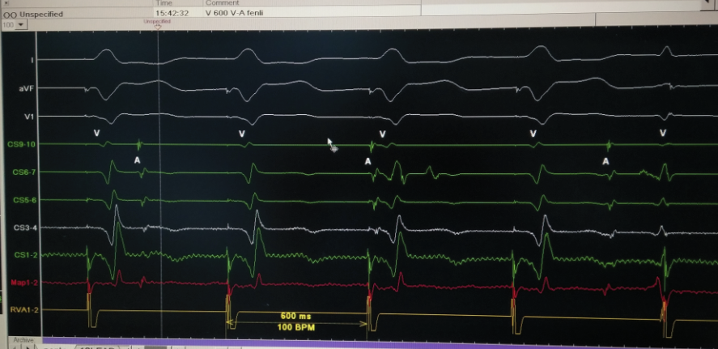Select the 15:42:32 time cell

pyautogui.click(x=172, y=13)
